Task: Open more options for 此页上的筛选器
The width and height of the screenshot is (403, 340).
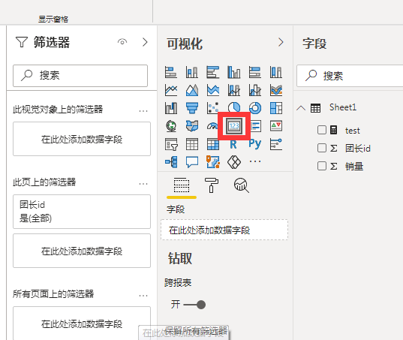Action: pyautogui.click(x=143, y=184)
